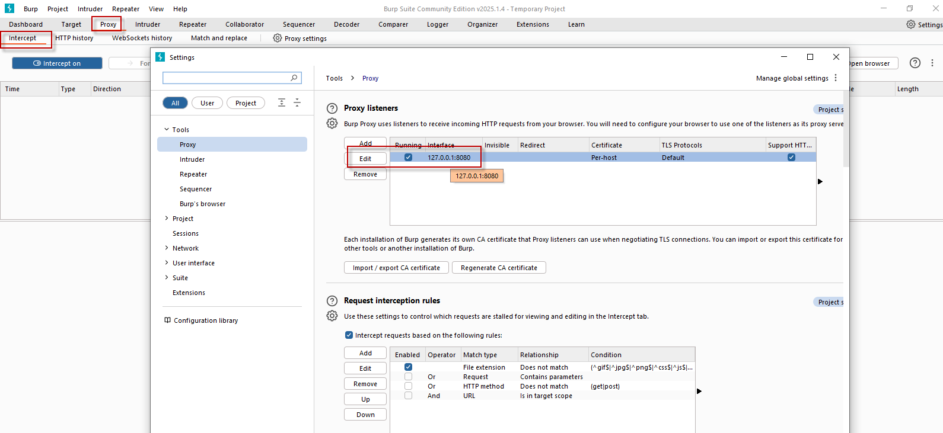Image resolution: width=943 pixels, height=433 pixels.
Task: Open the Burp menu
Action: tap(31, 9)
